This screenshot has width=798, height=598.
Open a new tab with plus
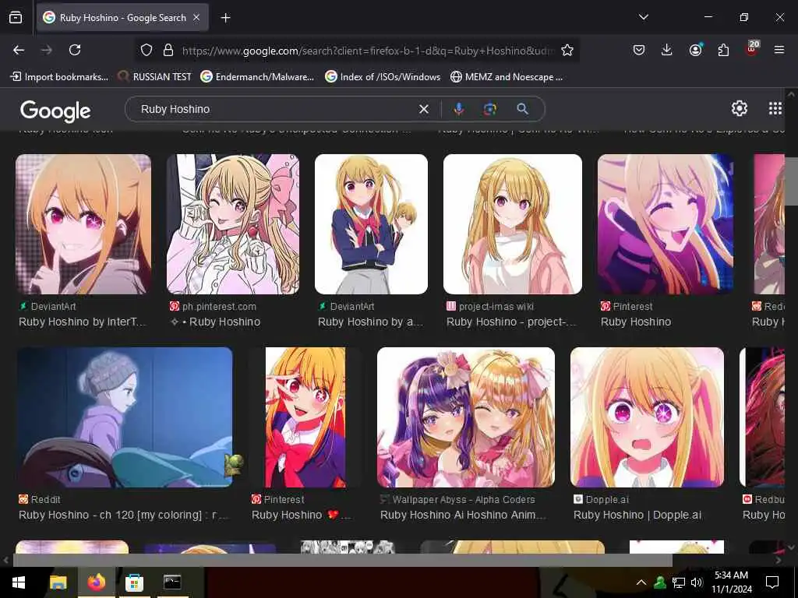[x=225, y=18]
